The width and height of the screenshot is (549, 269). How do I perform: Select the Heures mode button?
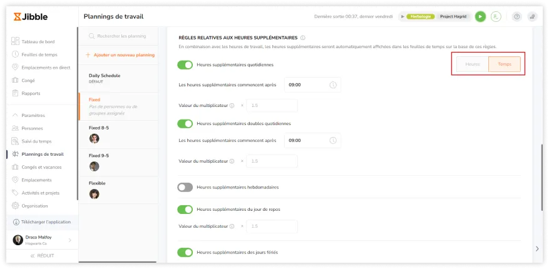(473, 64)
